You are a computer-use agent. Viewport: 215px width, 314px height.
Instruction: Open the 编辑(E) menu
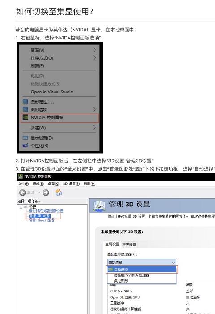[x=38, y=183]
